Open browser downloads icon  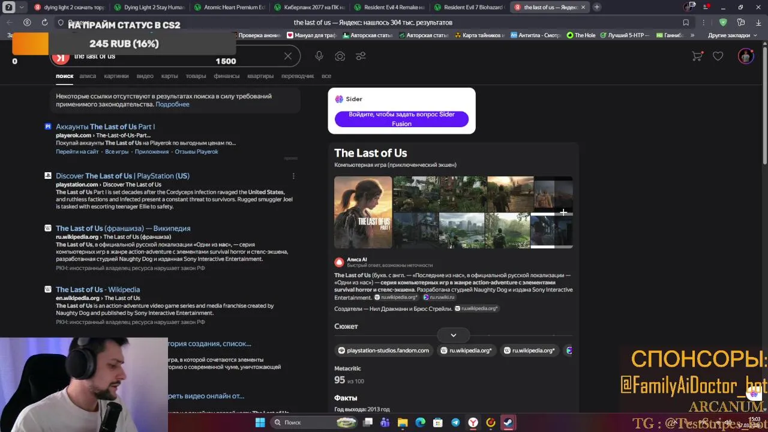(x=758, y=22)
